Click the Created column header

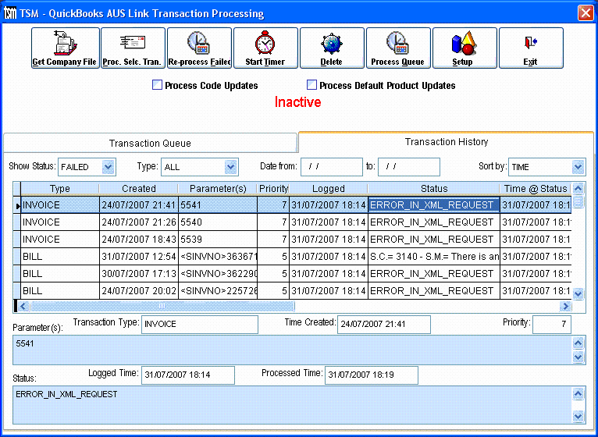coord(138,188)
